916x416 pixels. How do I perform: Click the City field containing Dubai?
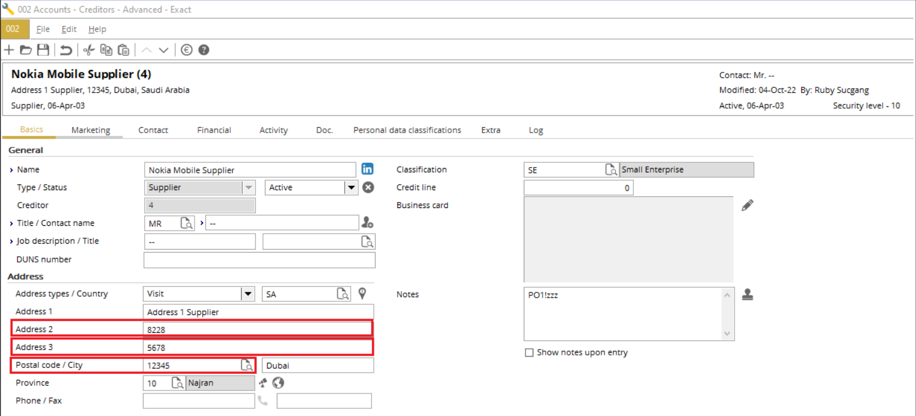318,365
